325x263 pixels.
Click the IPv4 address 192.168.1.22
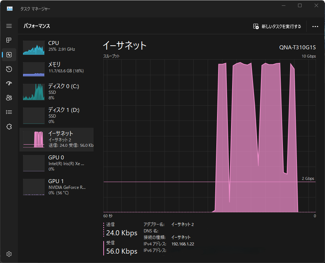pyautogui.click(x=182, y=244)
